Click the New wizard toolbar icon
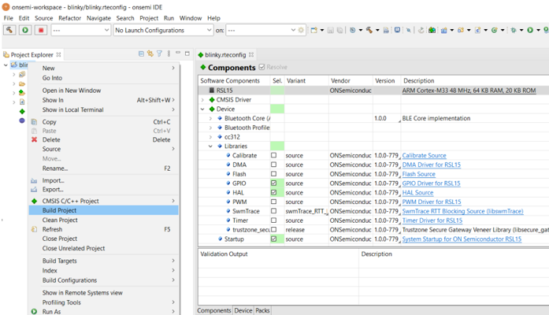The width and height of the screenshot is (549, 315). tap(314, 30)
